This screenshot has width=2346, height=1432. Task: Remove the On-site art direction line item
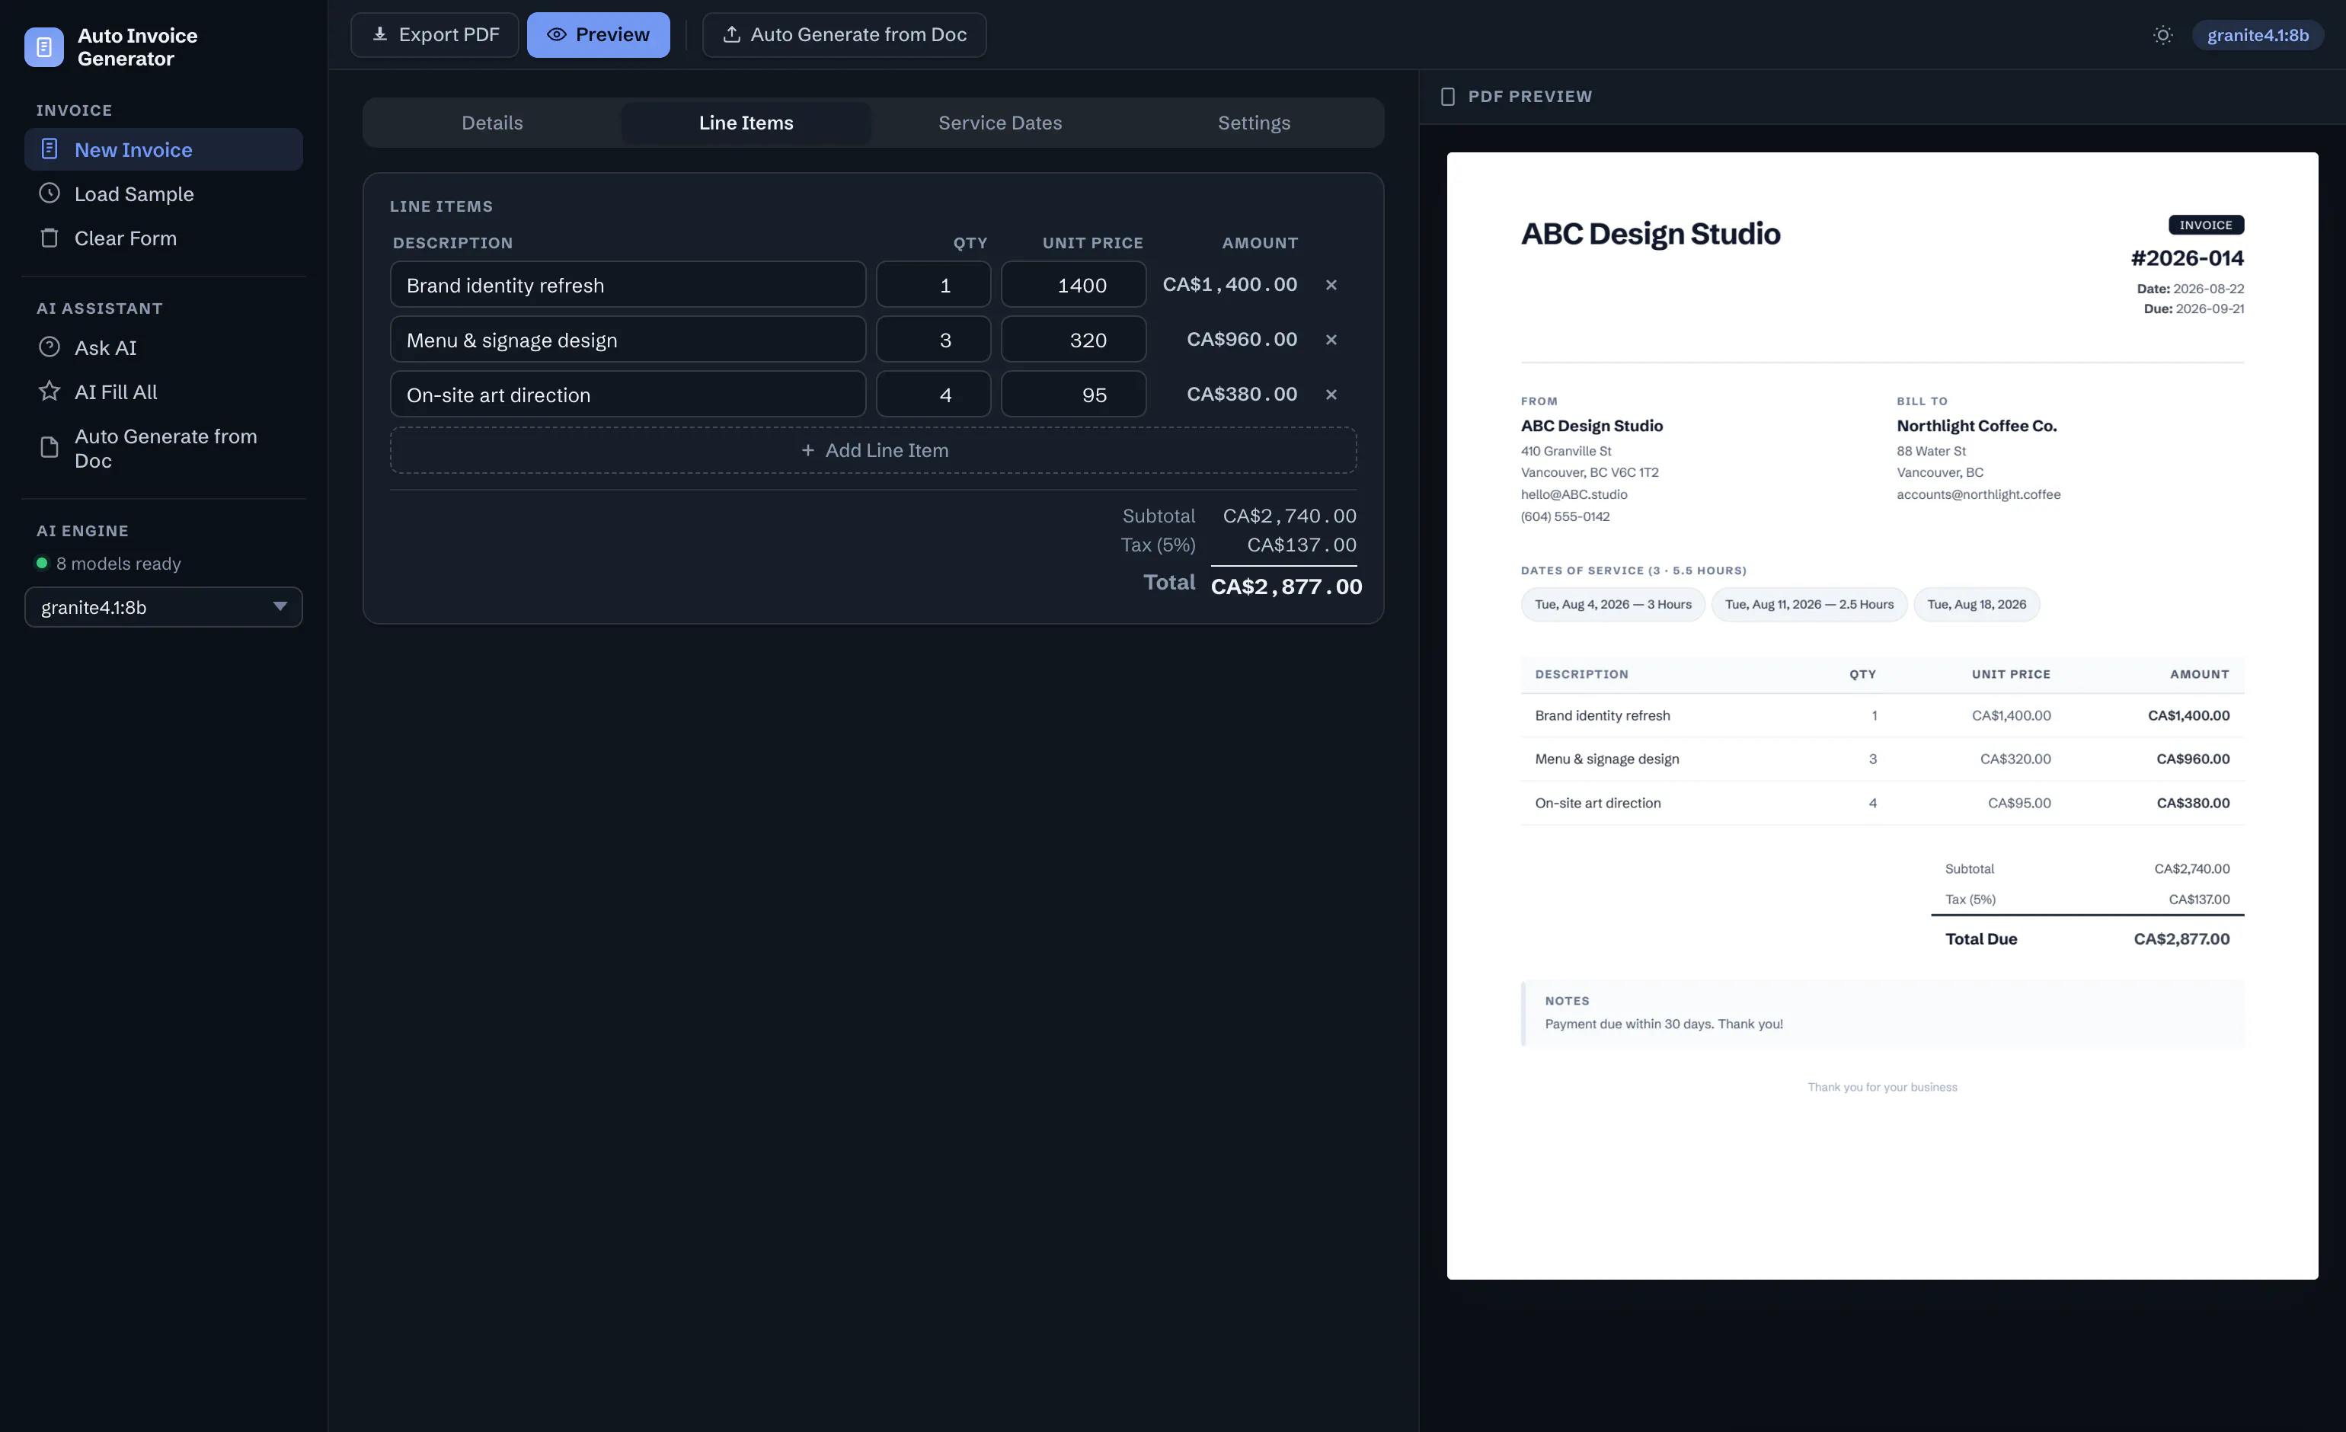(1331, 395)
